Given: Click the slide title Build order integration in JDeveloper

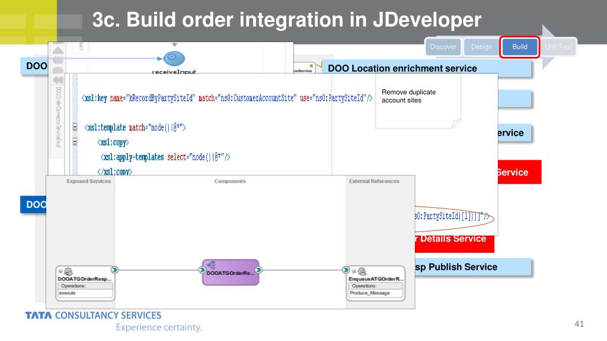Looking at the screenshot, I should coord(286,20).
